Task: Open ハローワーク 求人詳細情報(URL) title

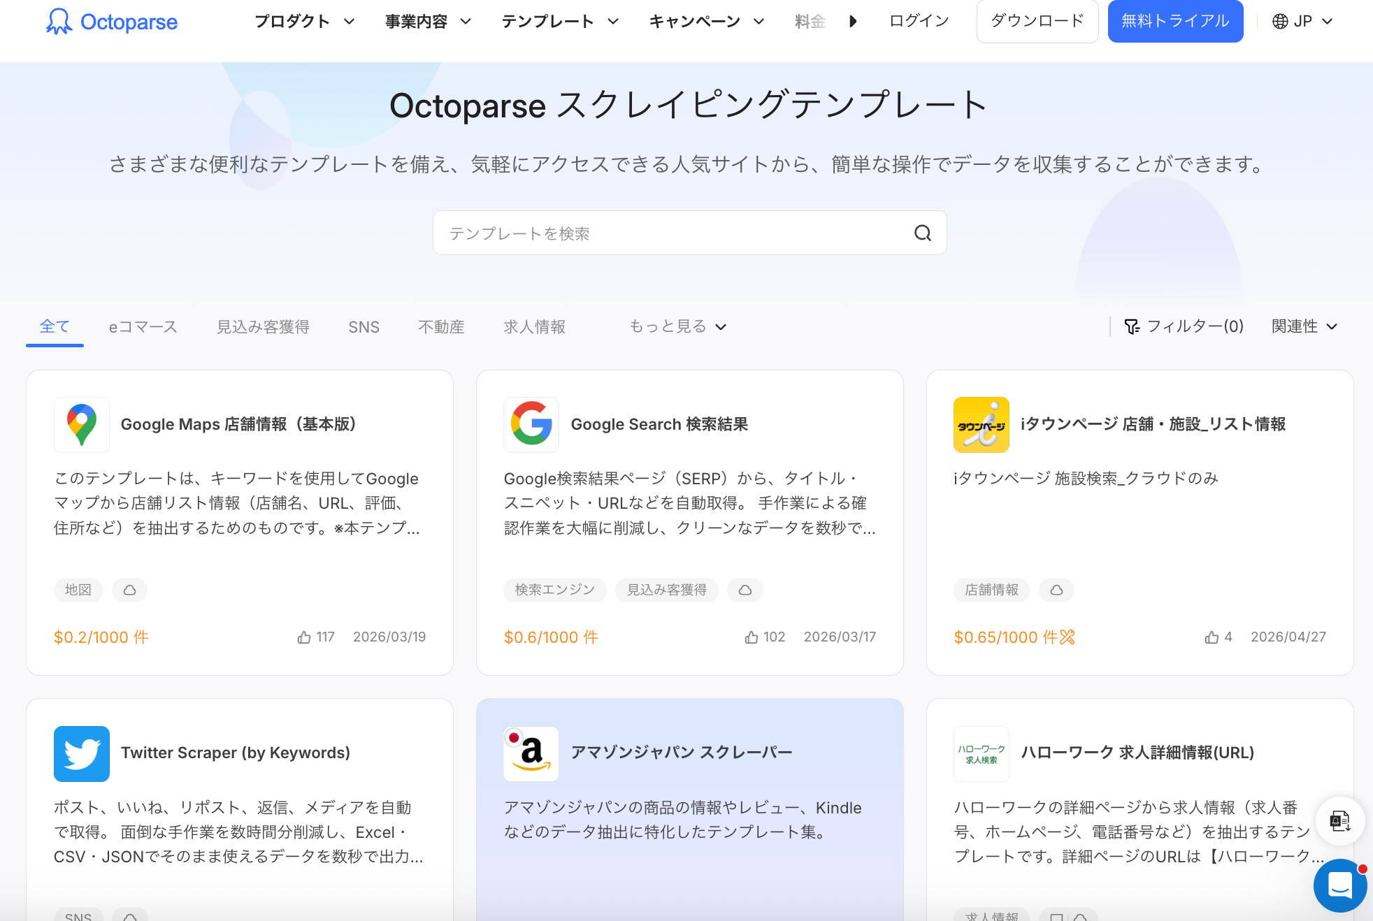Action: (x=1137, y=753)
